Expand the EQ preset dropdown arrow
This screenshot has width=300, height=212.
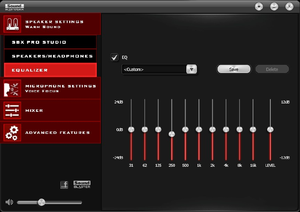[192, 69]
